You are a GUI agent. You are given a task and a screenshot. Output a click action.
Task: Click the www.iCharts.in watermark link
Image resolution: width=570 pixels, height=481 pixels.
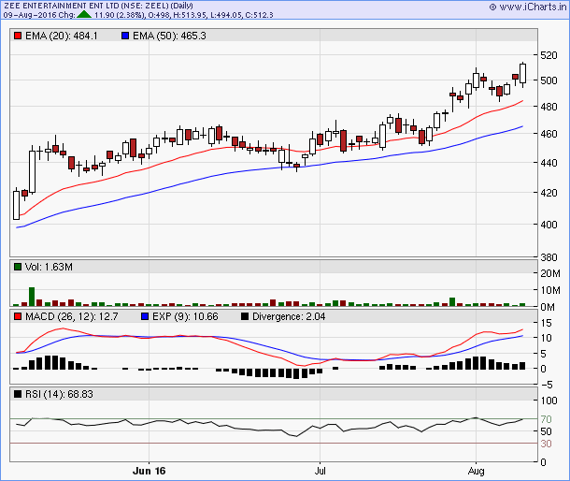click(x=533, y=7)
